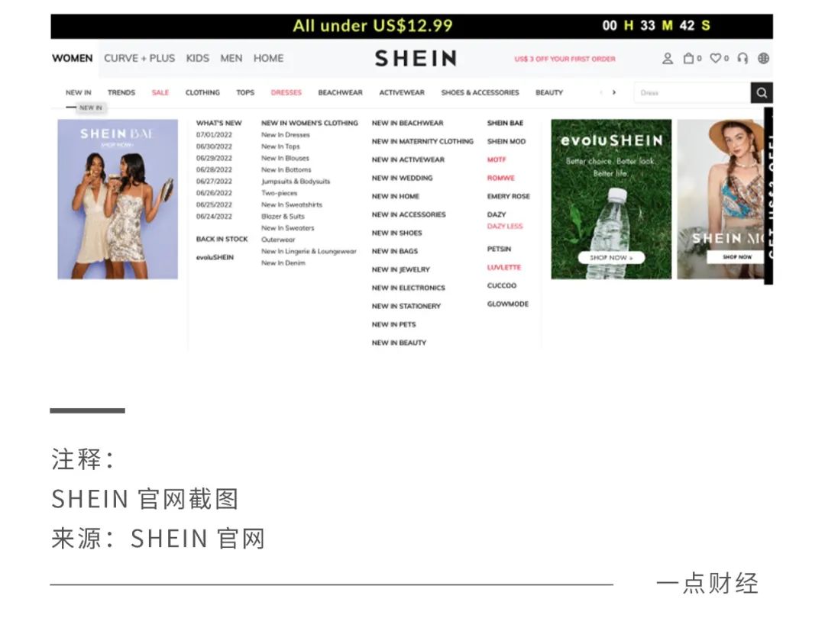Open the DAZY LESS brand link
This screenshot has width=825, height=618.
tap(505, 227)
